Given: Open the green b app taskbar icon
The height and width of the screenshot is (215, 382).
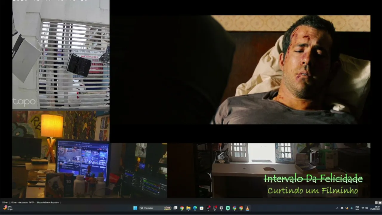Looking at the screenshot, I should pos(228,208).
